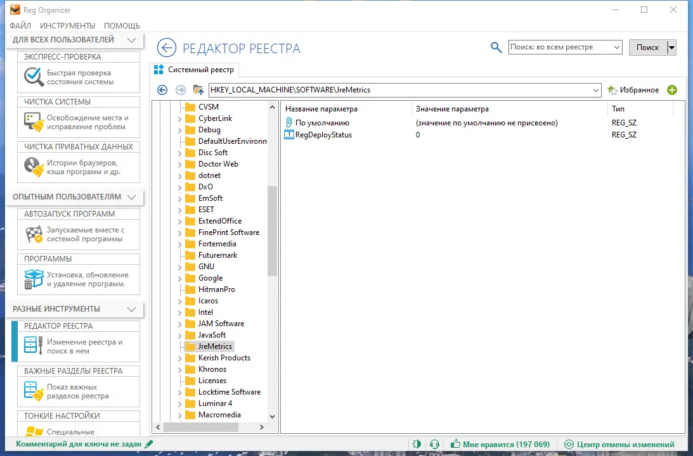693x456 pixels.
Task: Open program install and uninstall icon
Action: click(x=34, y=279)
